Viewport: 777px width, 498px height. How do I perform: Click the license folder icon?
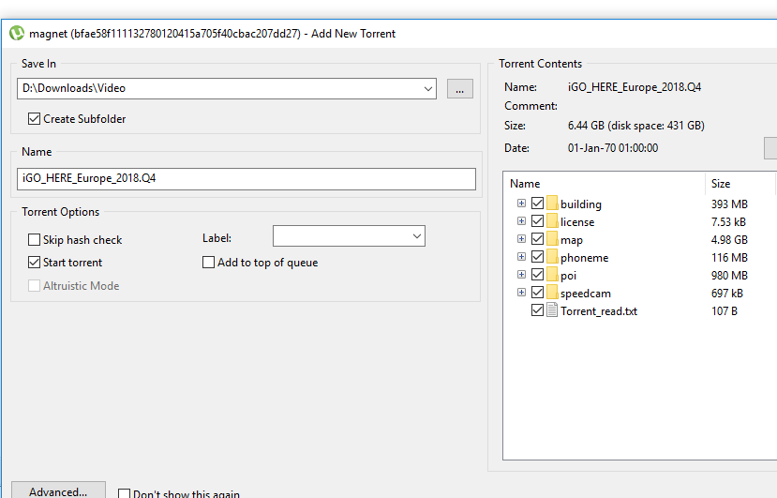(x=552, y=221)
